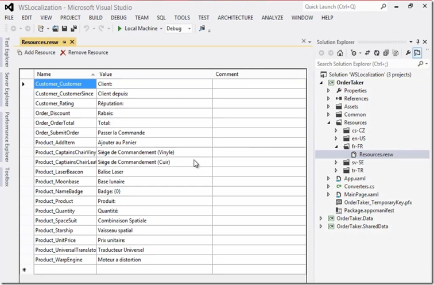Open the FILE menu
434x285 pixels.
click(x=9, y=18)
